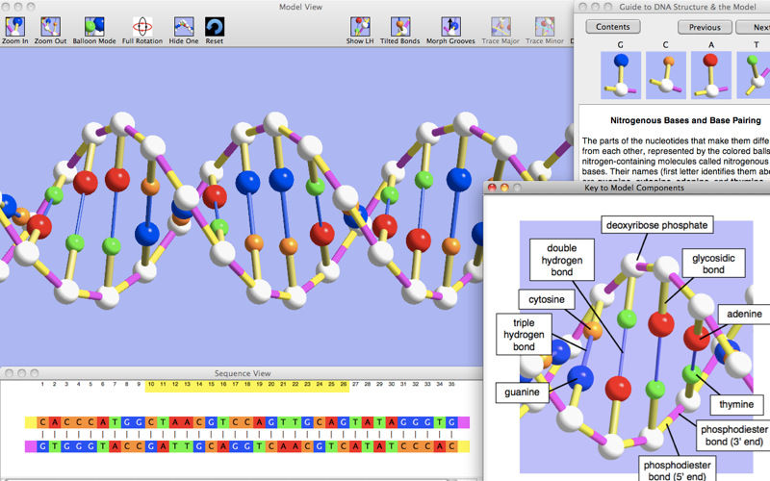Click the final C base ending the bottom strand
This screenshot has width=770, height=481.
tap(451, 446)
